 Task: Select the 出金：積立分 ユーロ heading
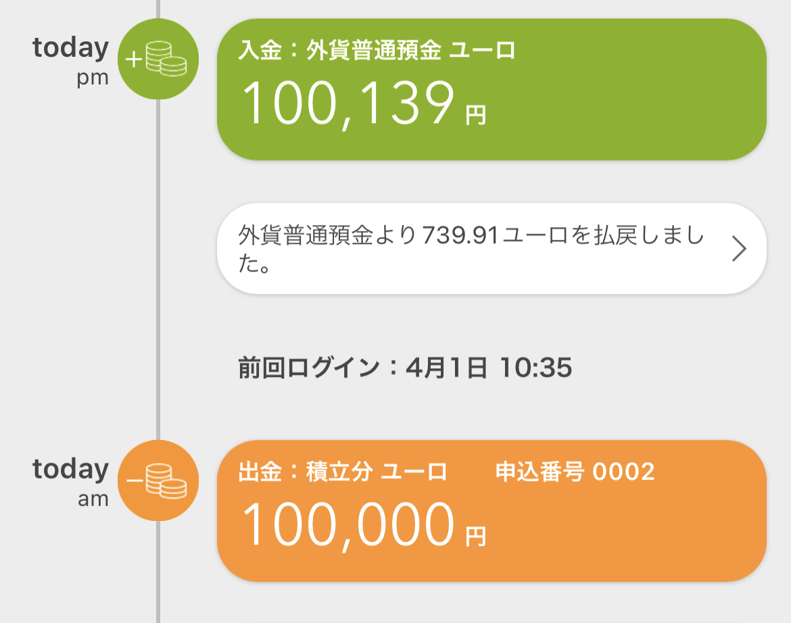coord(343,472)
